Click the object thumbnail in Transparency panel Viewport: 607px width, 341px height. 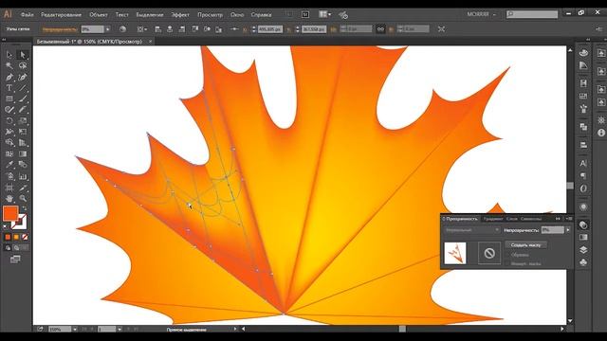pyautogui.click(x=455, y=253)
